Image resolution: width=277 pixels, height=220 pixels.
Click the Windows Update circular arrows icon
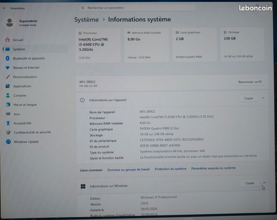point(8,142)
